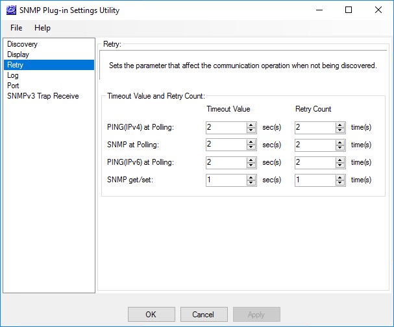Select SNMPv3 Trap Receive category
Screen dimensions: 394x327
[x=43, y=96]
